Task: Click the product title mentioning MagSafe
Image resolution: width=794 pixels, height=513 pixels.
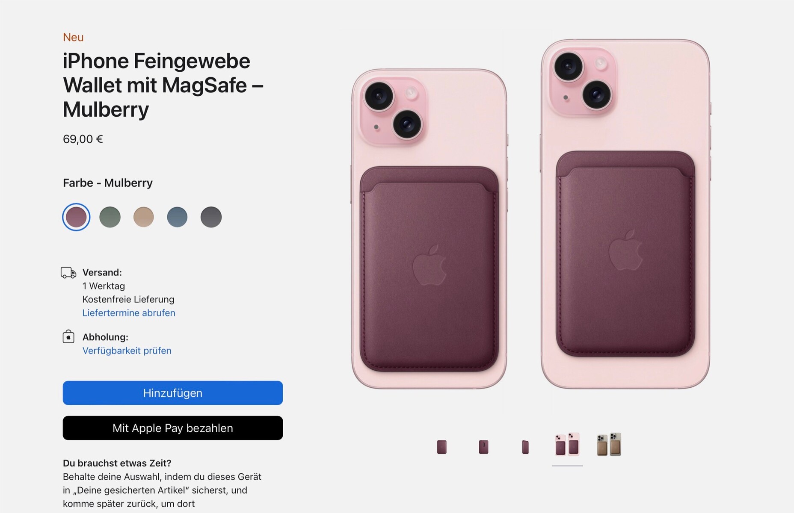Action: click(163, 85)
